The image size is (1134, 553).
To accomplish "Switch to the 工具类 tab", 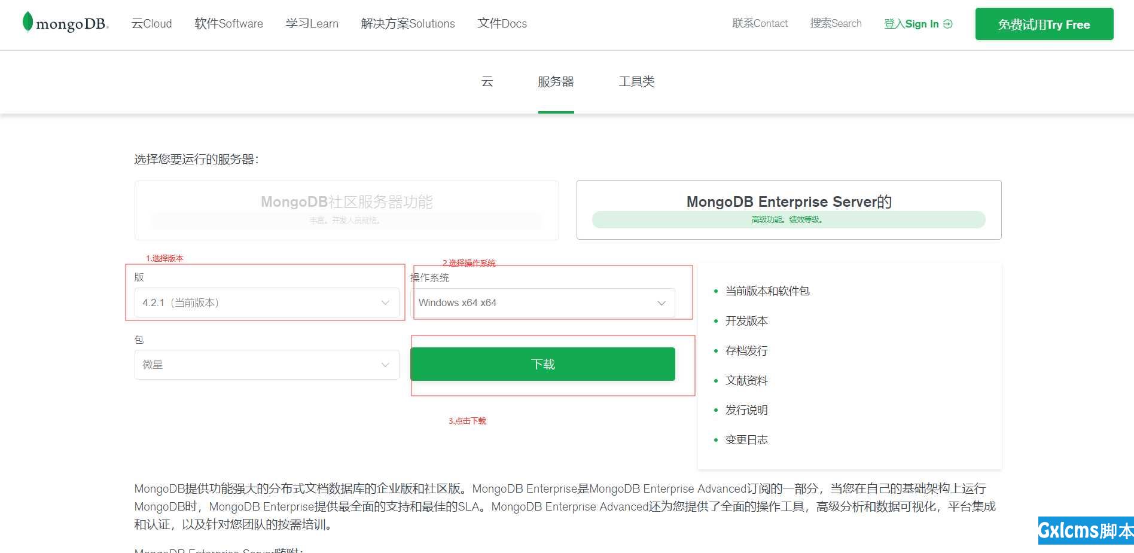I will (637, 82).
